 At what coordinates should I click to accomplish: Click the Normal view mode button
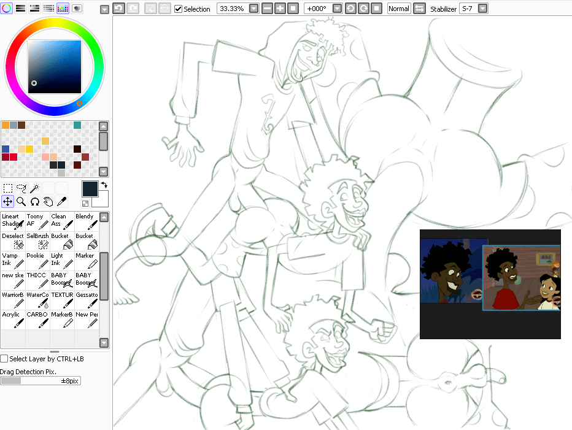tap(399, 9)
